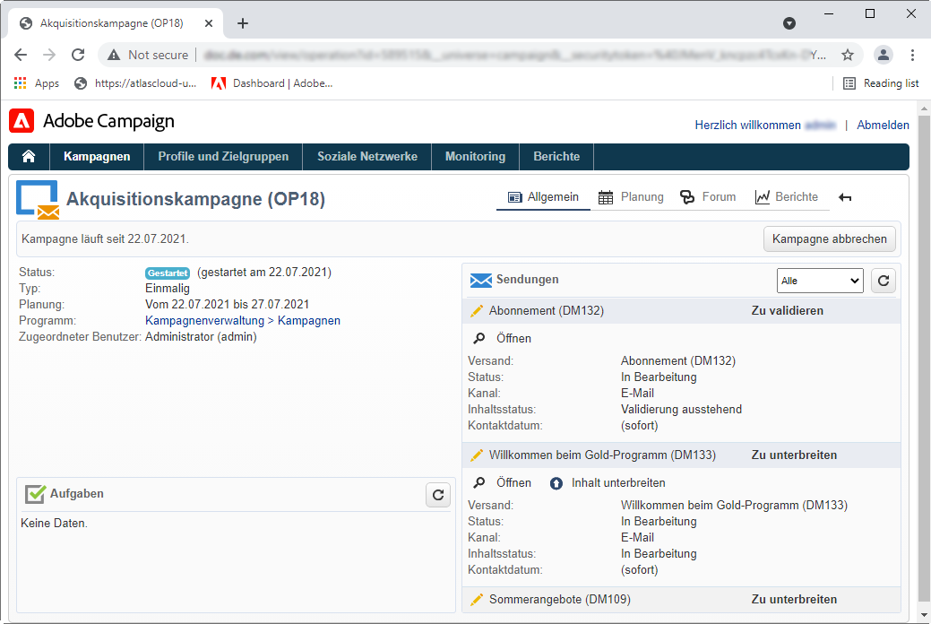Select Willkommen beim Gold-Programm (DM133) header

point(682,455)
